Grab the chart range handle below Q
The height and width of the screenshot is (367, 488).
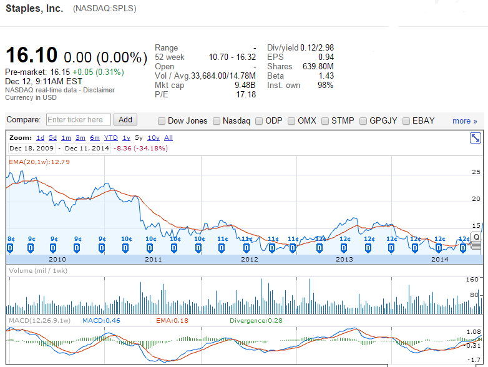(476, 246)
